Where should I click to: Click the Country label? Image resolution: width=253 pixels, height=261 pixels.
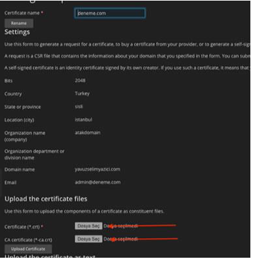tap(13, 94)
